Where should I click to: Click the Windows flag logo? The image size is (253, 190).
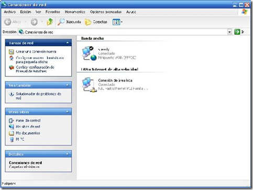(245, 12)
